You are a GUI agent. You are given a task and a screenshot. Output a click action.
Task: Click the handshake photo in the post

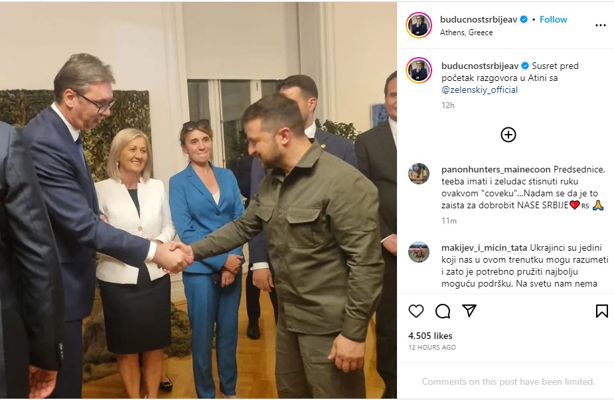[198, 200]
